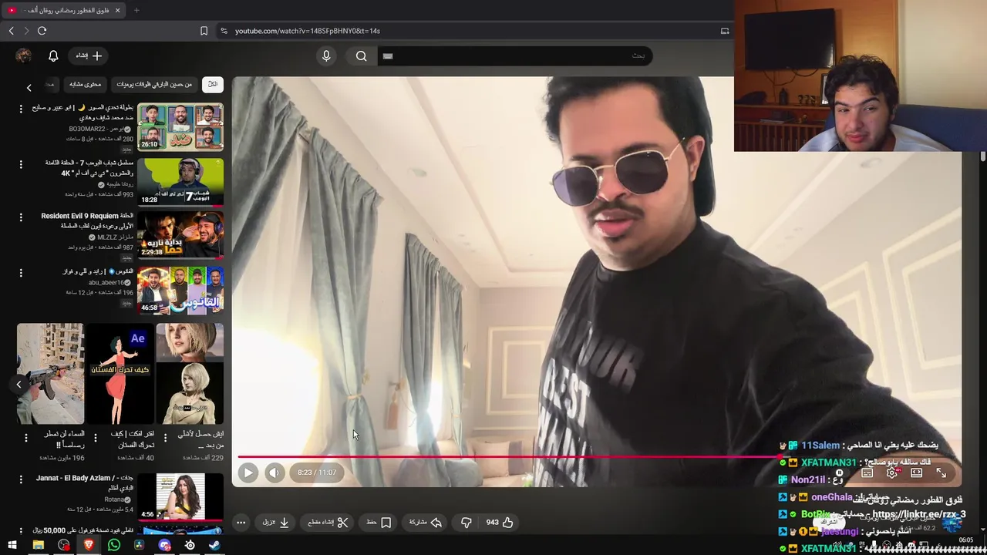Select the YouTube browser tab
The height and width of the screenshot is (555, 987).
point(63,10)
